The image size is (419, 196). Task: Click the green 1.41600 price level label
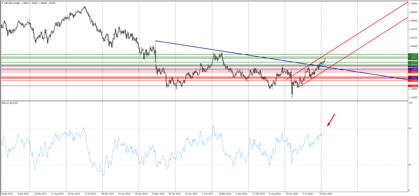pyautogui.click(x=412, y=54)
